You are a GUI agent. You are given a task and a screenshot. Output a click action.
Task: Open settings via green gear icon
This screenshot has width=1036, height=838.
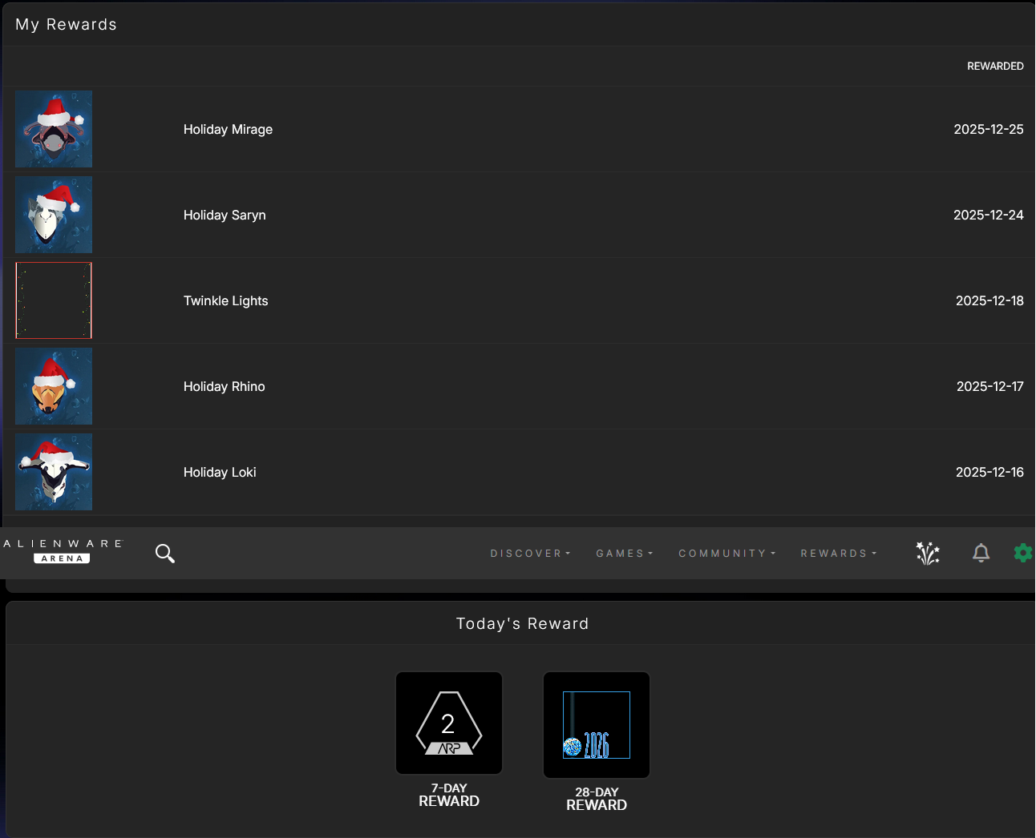pos(1022,553)
